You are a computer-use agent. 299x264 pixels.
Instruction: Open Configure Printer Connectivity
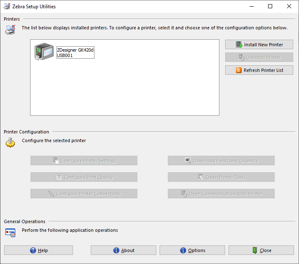pyautogui.click(x=84, y=194)
